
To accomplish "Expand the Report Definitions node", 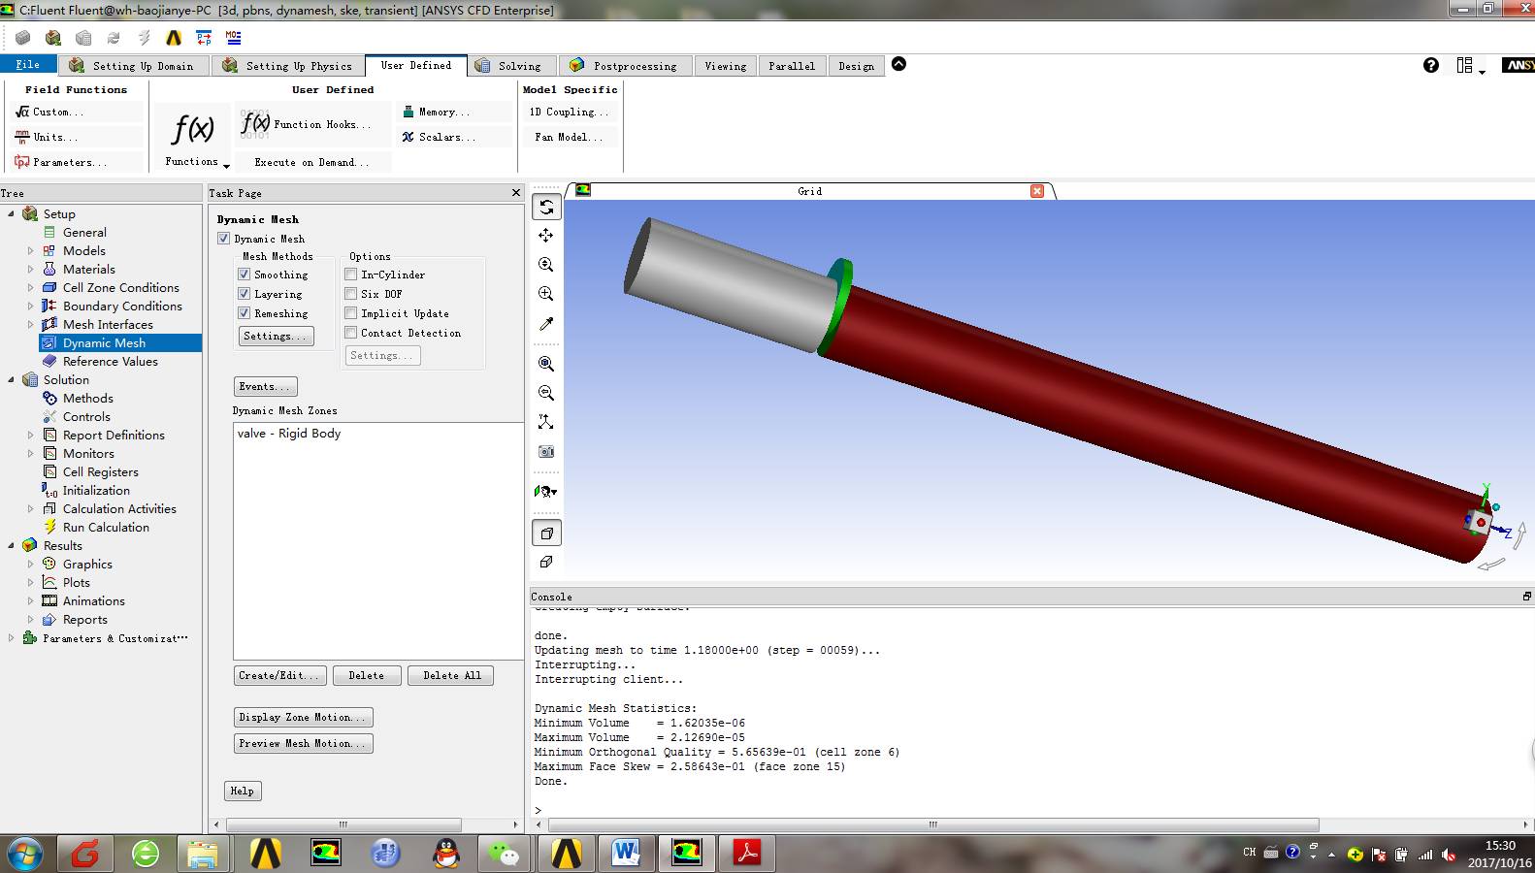I will 30,435.
